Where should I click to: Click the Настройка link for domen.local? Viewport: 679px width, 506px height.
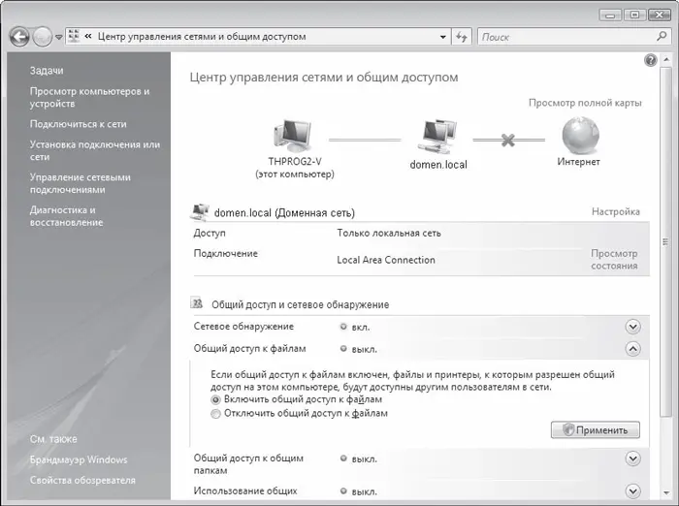coord(615,211)
